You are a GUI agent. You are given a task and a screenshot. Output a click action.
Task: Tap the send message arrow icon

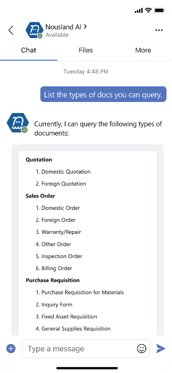(161, 349)
